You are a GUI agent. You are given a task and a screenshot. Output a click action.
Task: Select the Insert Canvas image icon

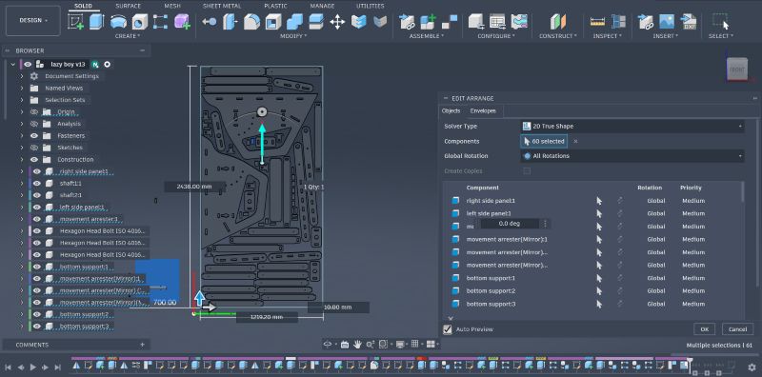pyautogui.click(x=667, y=21)
